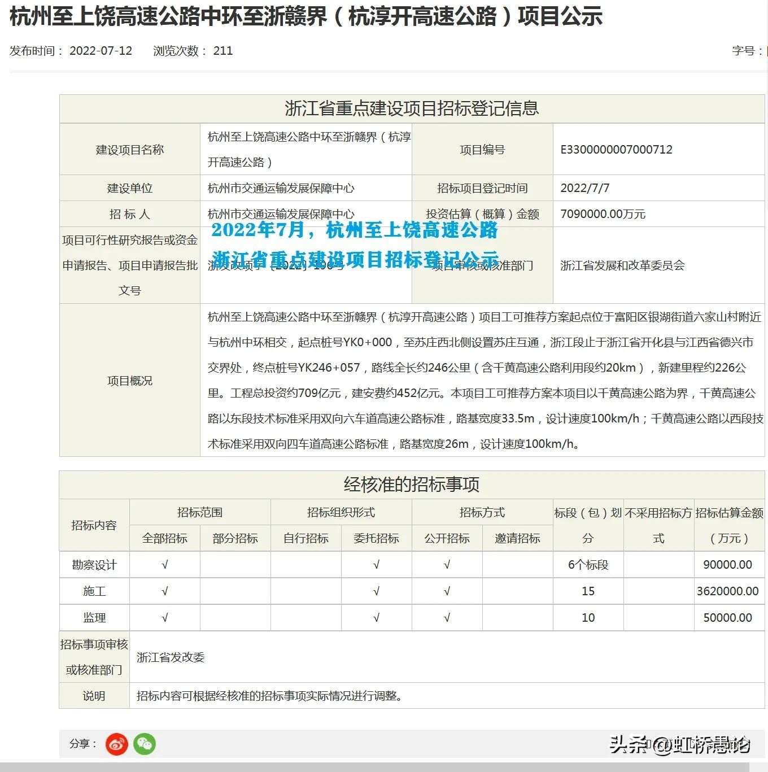This screenshot has height=772, width=768.
Task: Select the 项目编号 label cell
Action: (x=482, y=150)
